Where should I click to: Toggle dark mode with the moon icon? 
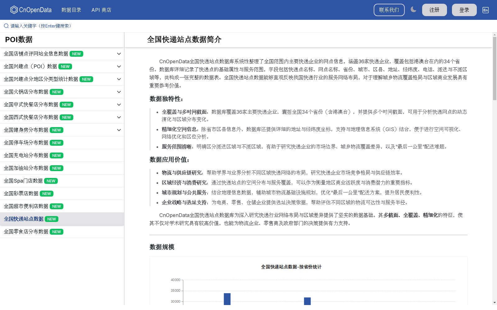coord(413,10)
